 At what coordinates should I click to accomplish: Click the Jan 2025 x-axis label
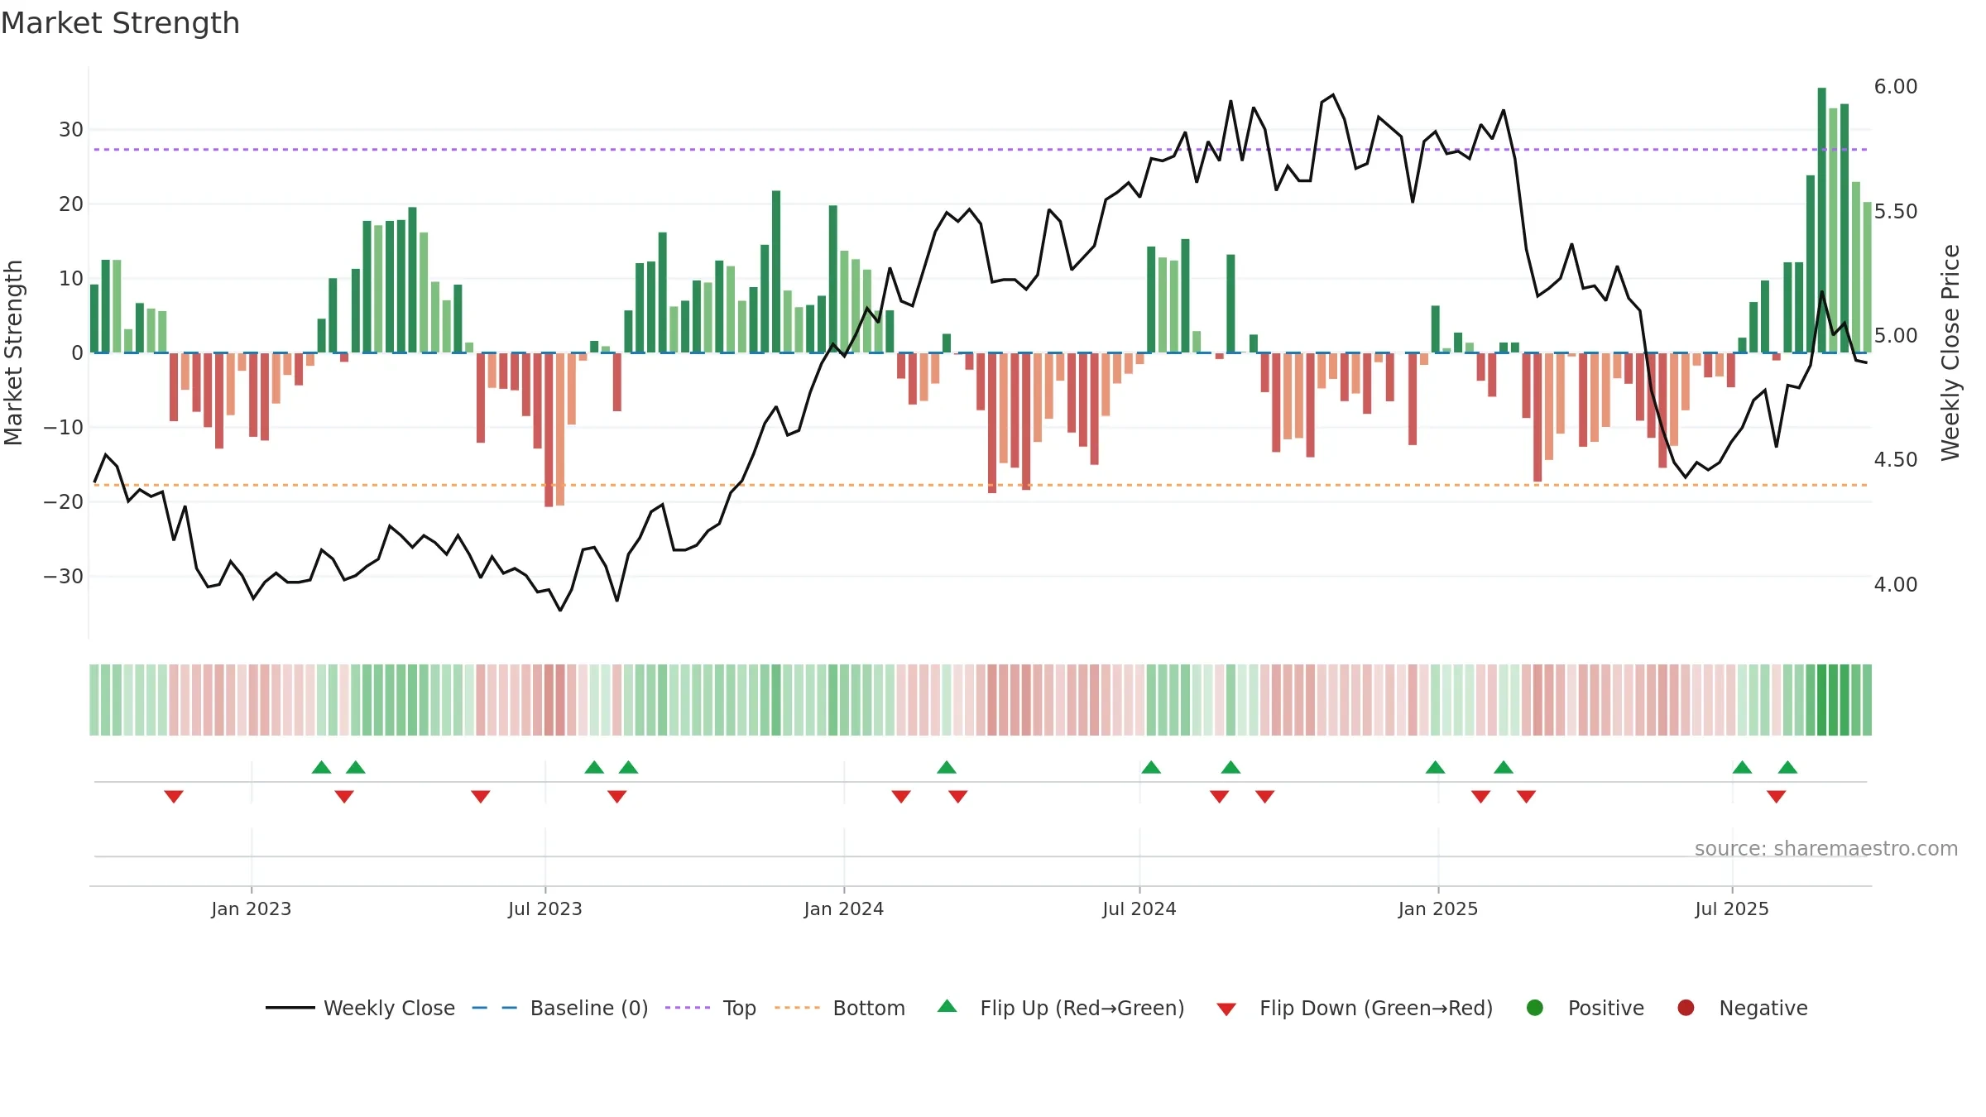pos(1438,908)
